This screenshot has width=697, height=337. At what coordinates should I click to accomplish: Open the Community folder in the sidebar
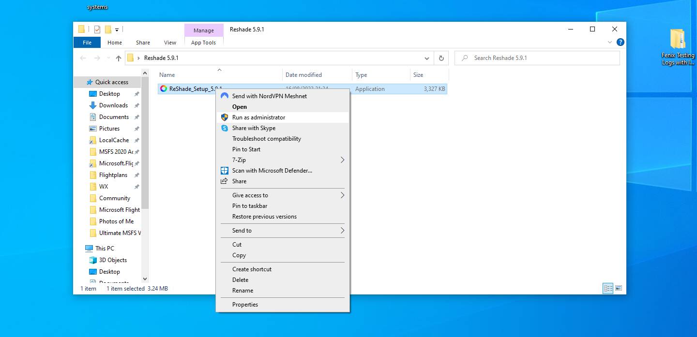(x=115, y=198)
